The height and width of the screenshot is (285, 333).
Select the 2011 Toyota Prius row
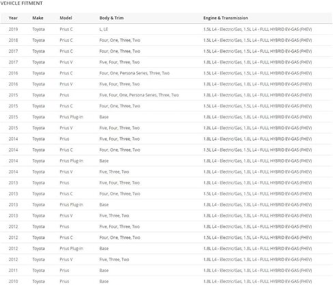coord(166,271)
